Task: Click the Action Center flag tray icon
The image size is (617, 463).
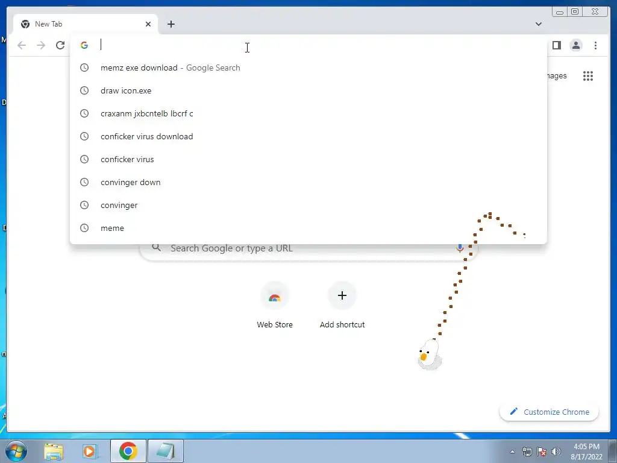Action: coord(542,452)
